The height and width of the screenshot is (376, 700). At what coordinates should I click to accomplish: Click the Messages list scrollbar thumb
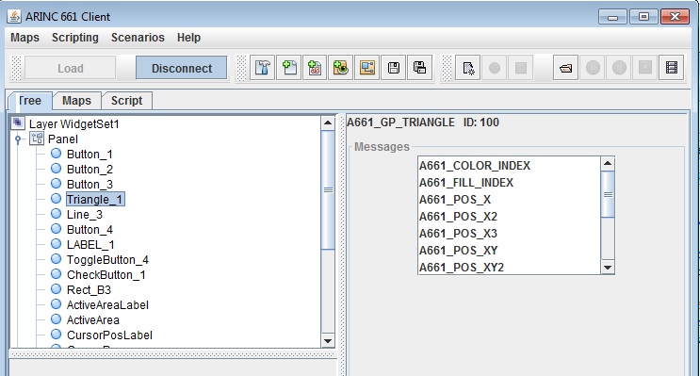pyautogui.click(x=608, y=194)
